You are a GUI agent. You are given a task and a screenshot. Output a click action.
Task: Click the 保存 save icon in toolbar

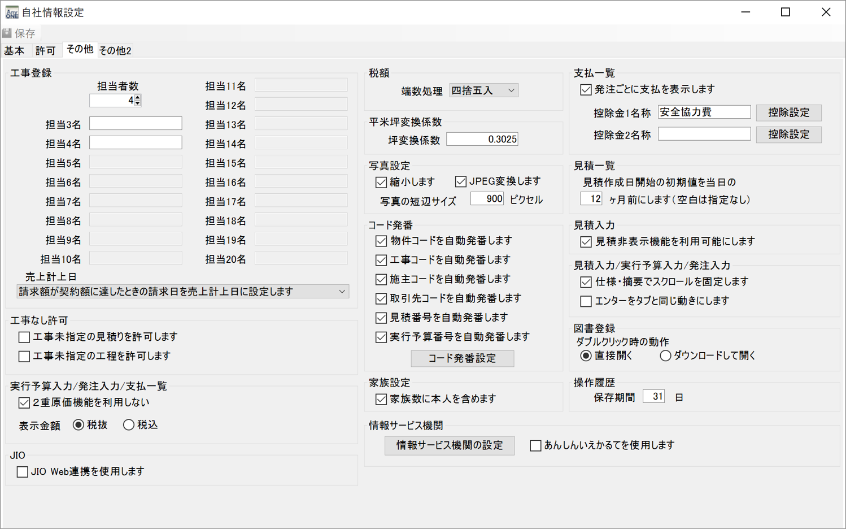tap(7, 33)
